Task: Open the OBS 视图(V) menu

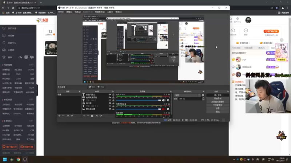Action: click(x=77, y=12)
